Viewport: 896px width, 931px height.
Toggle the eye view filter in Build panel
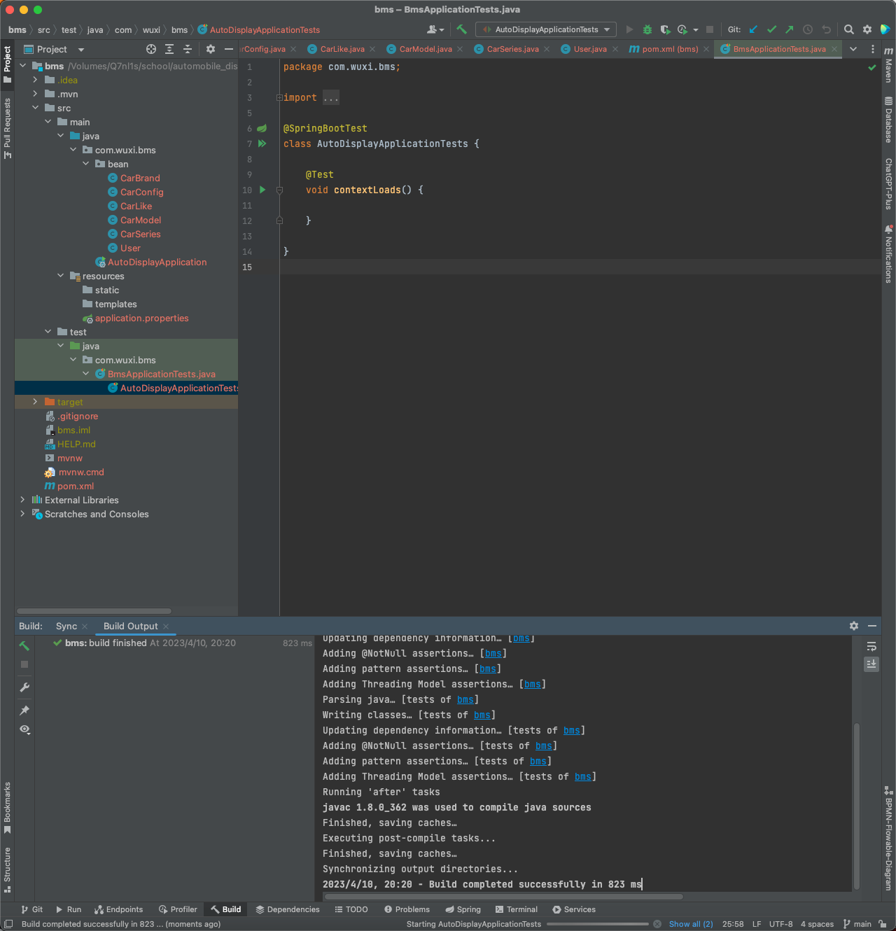(24, 729)
